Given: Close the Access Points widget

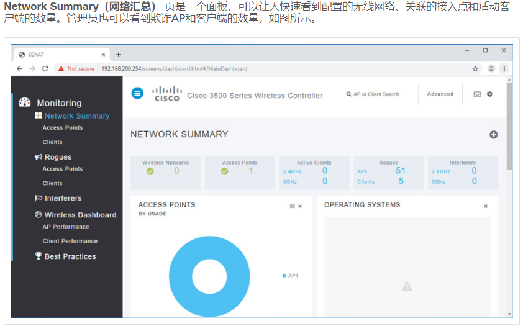Looking at the screenshot, I should 300,206.
